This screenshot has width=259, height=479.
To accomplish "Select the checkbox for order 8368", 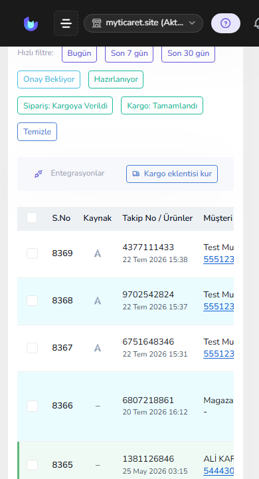I will [x=32, y=301].
